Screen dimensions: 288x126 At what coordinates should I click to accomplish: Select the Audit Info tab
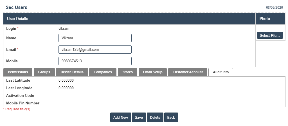click(221, 72)
